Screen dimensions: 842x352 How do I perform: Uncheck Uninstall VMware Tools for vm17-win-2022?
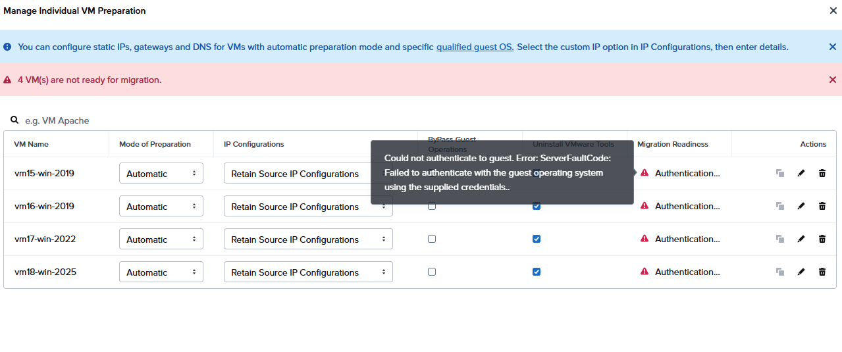tap(537, 239)
